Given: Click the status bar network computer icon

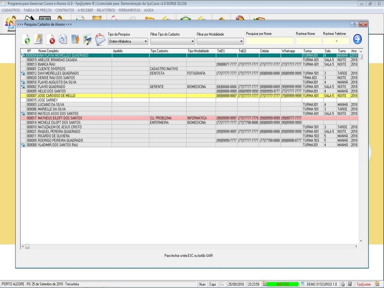Looking at the screenshot, I should pyautogui.click(x=350, y=284).
